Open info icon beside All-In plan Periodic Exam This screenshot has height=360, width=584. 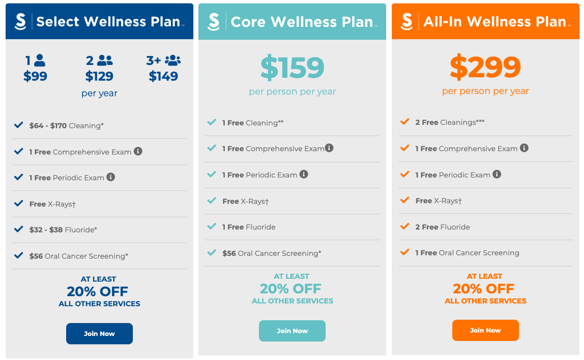497,174
